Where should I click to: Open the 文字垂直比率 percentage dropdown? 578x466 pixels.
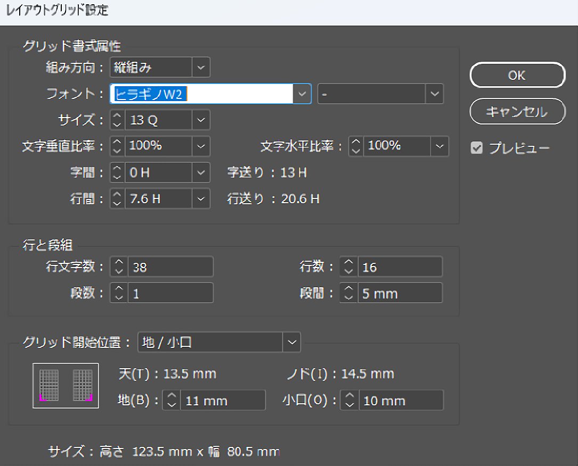[x=201, y=146]
